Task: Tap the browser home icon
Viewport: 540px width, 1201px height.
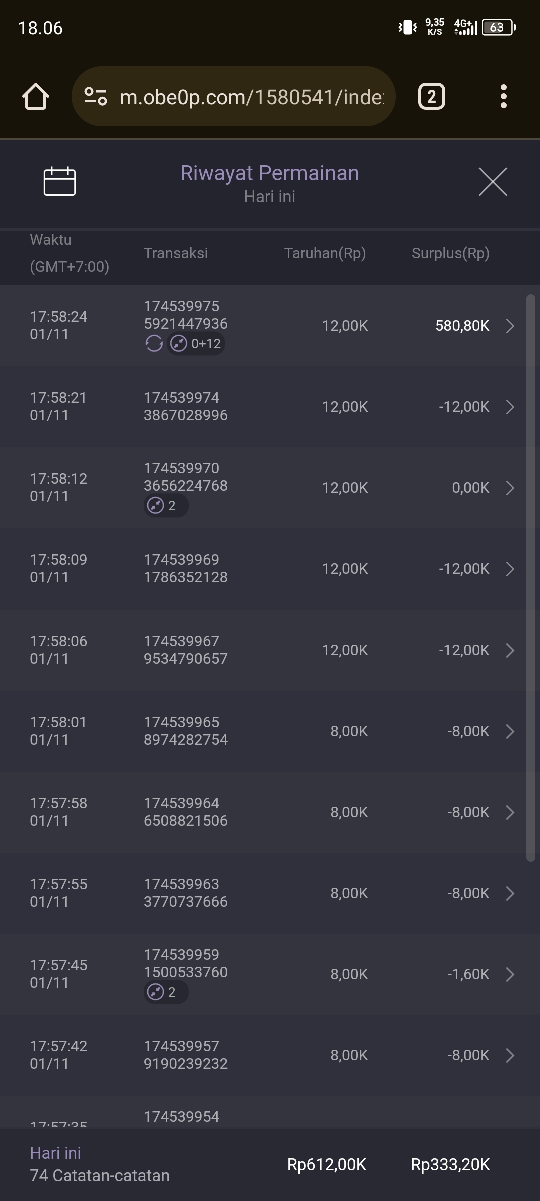Action: 36,96
